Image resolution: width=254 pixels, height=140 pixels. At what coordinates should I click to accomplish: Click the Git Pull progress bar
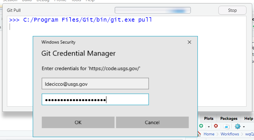153,11
